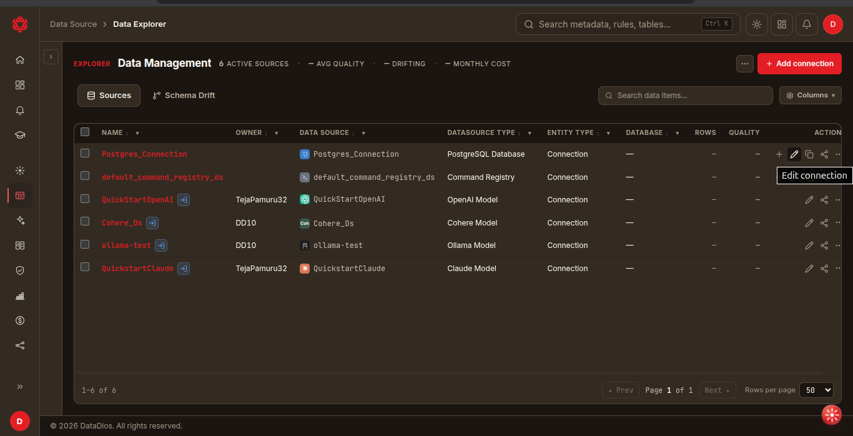Image resolution: width=853 pixels, height=436 pixels.
Task: Expand the side panel with the chevron button
Action: point(51,57)
